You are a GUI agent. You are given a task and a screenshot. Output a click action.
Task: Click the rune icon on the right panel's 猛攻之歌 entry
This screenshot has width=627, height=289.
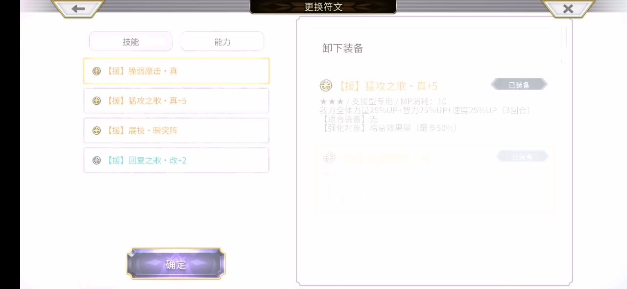tap(326, 86)
